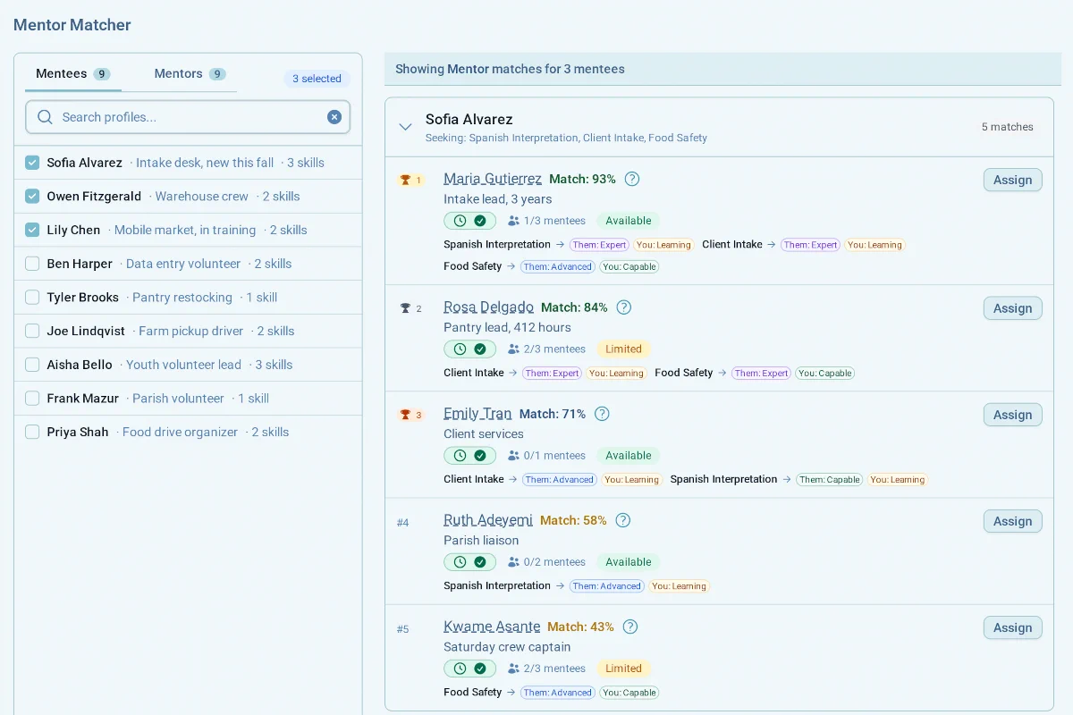Click mentees people icon for Ruth Adeyemi
Image resolution: width=1073 pixels, height=715 pixels.
point(513,562)
